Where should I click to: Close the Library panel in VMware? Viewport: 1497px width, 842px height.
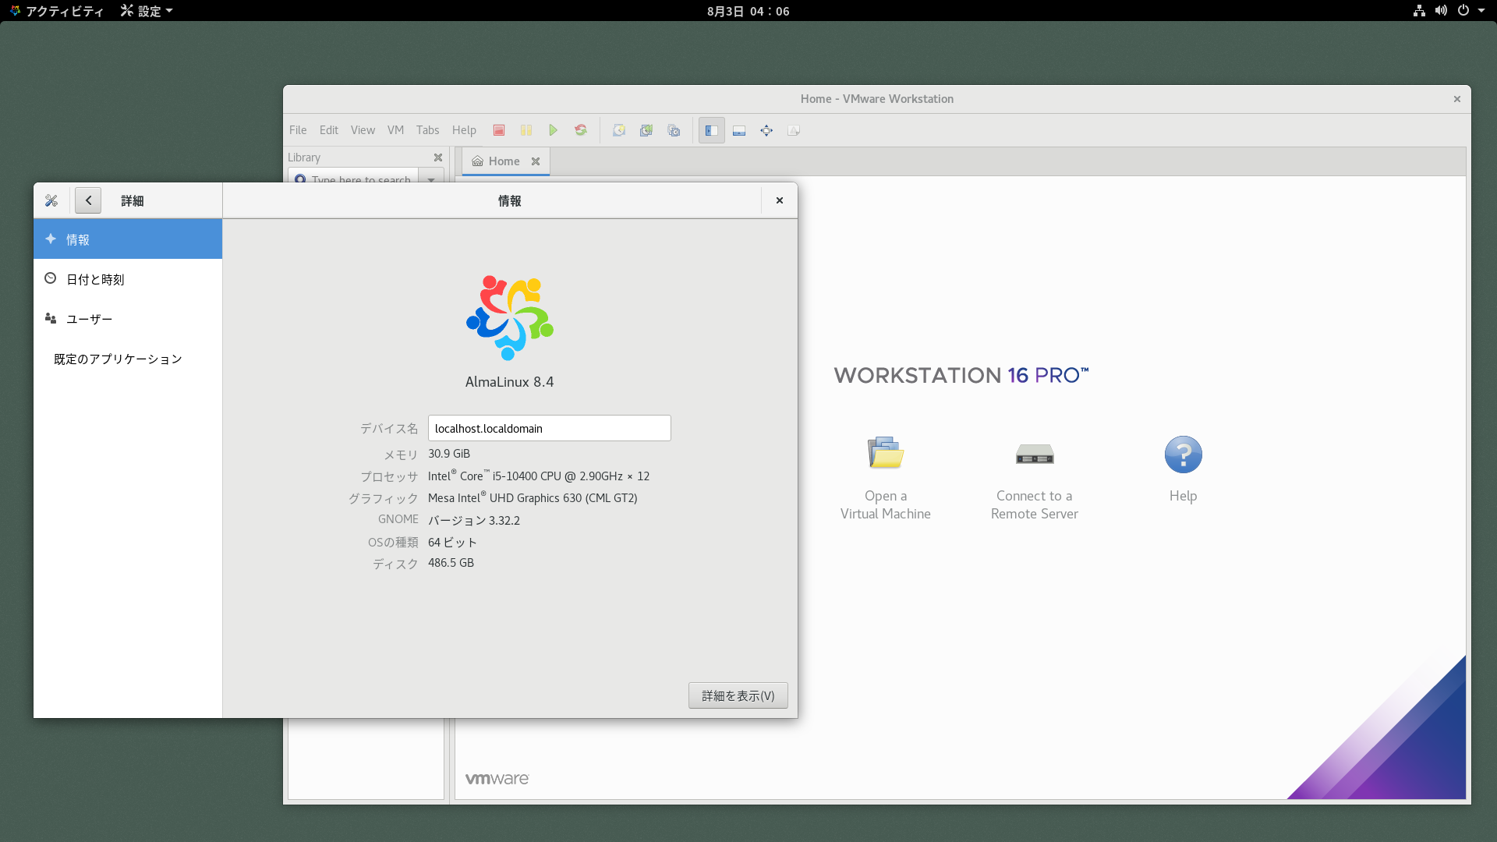pos(438,157)
